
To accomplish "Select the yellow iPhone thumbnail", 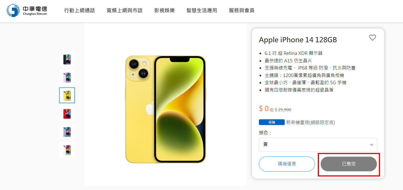I will (x=67, y=95).
